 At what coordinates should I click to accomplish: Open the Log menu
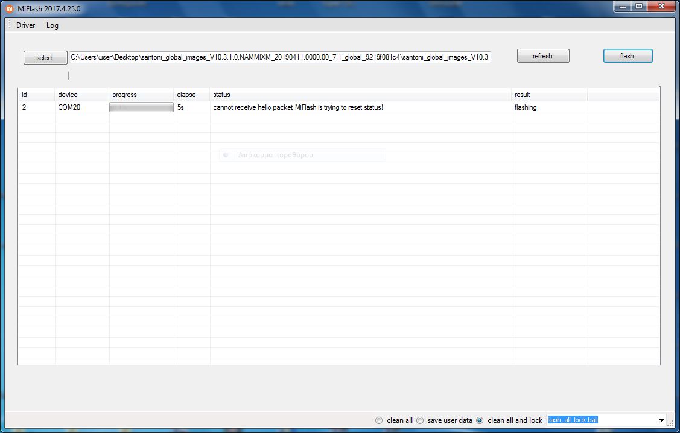52,25
